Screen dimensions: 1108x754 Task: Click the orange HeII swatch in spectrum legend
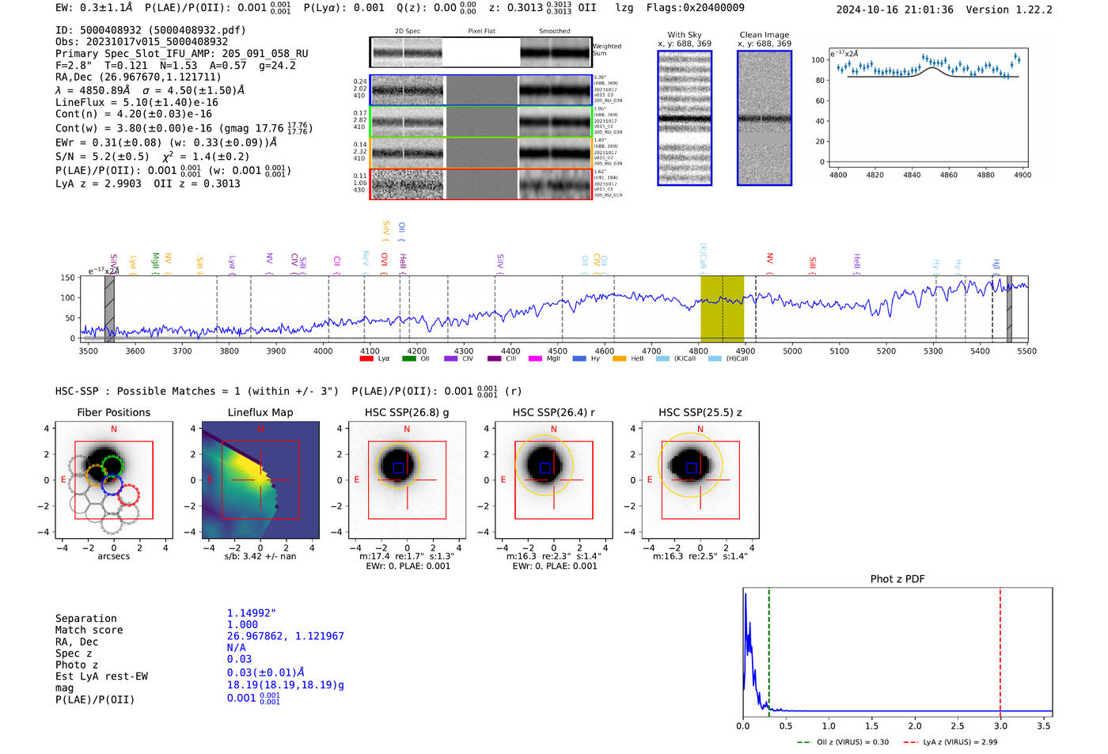(619, 358)
